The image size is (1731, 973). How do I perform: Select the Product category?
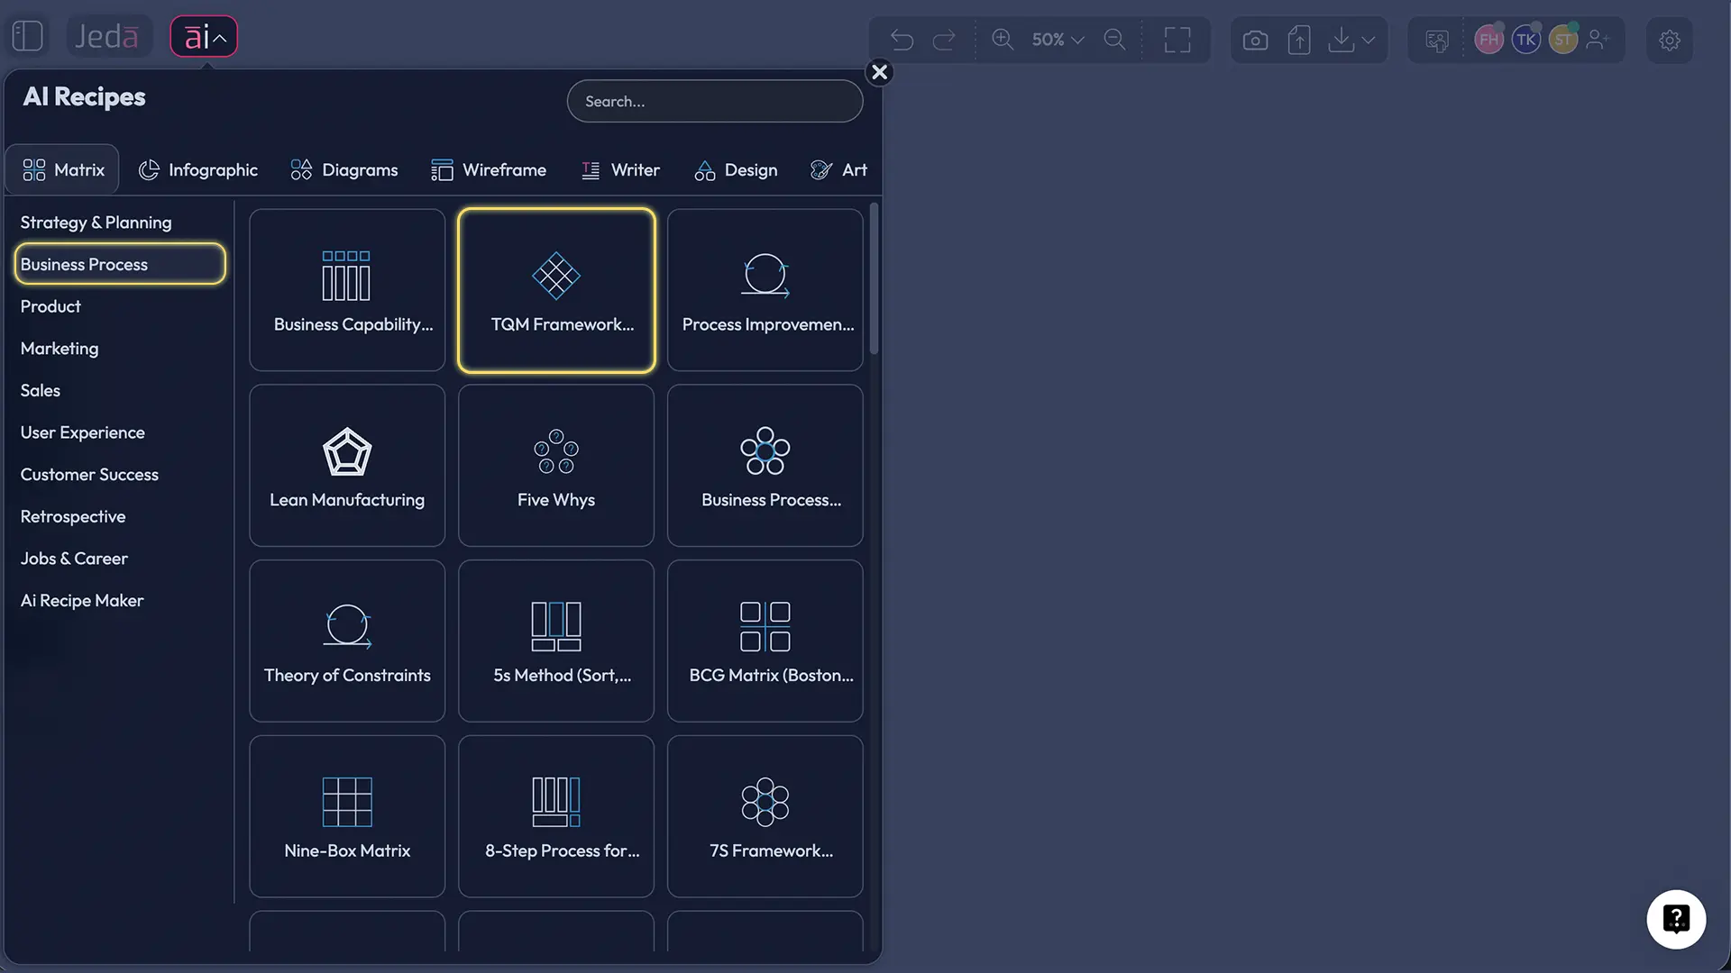click(50, 305)
